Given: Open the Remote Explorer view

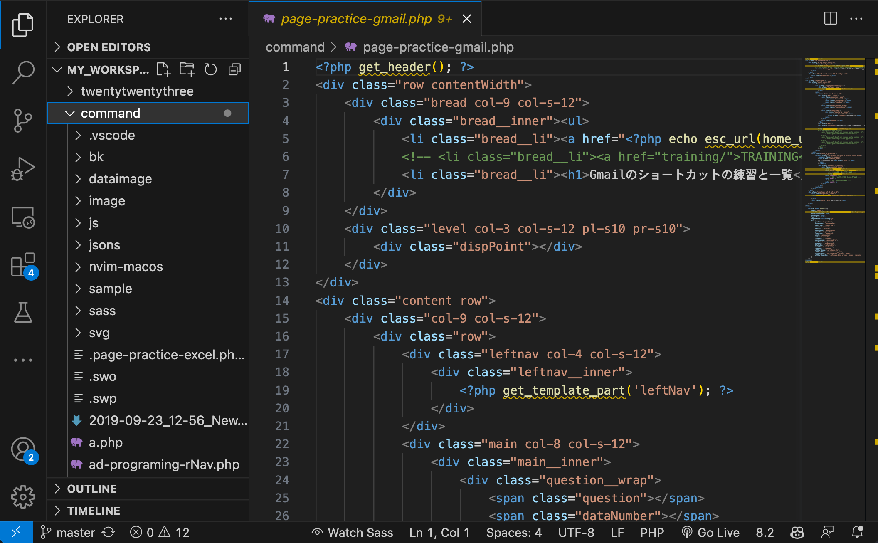Looking at the screenshot, I should (23, 217).
